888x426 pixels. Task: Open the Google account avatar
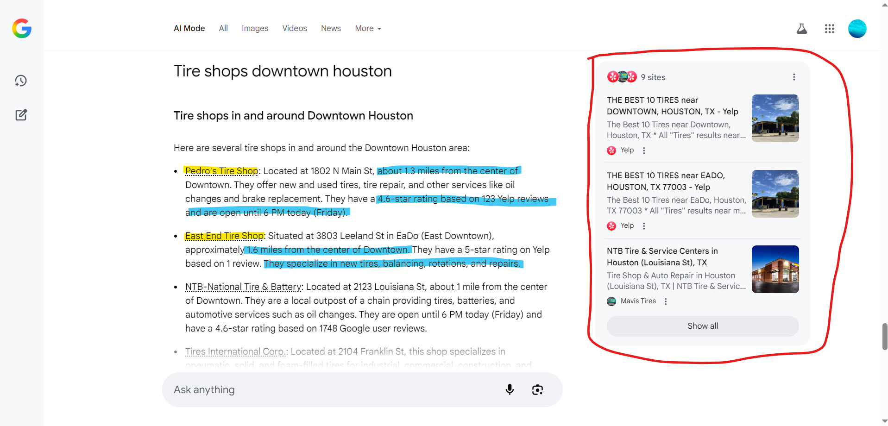[857, 29]
